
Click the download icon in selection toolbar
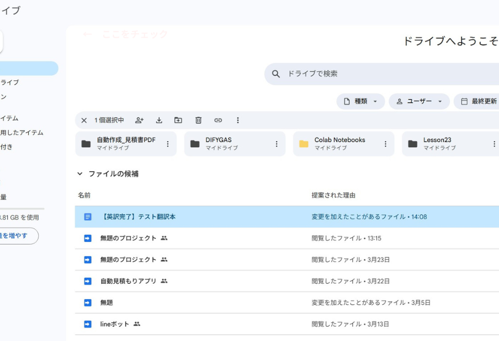(x=159, y=120)
